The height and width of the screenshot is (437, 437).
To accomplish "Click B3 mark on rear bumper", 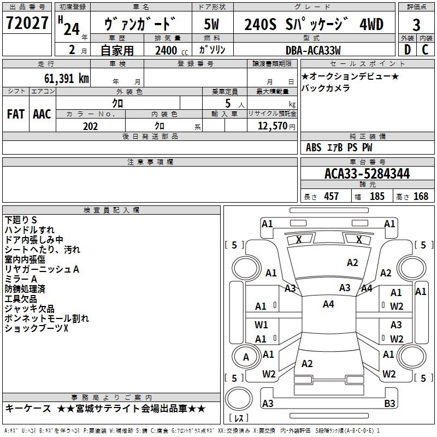I will pos(389,403).
